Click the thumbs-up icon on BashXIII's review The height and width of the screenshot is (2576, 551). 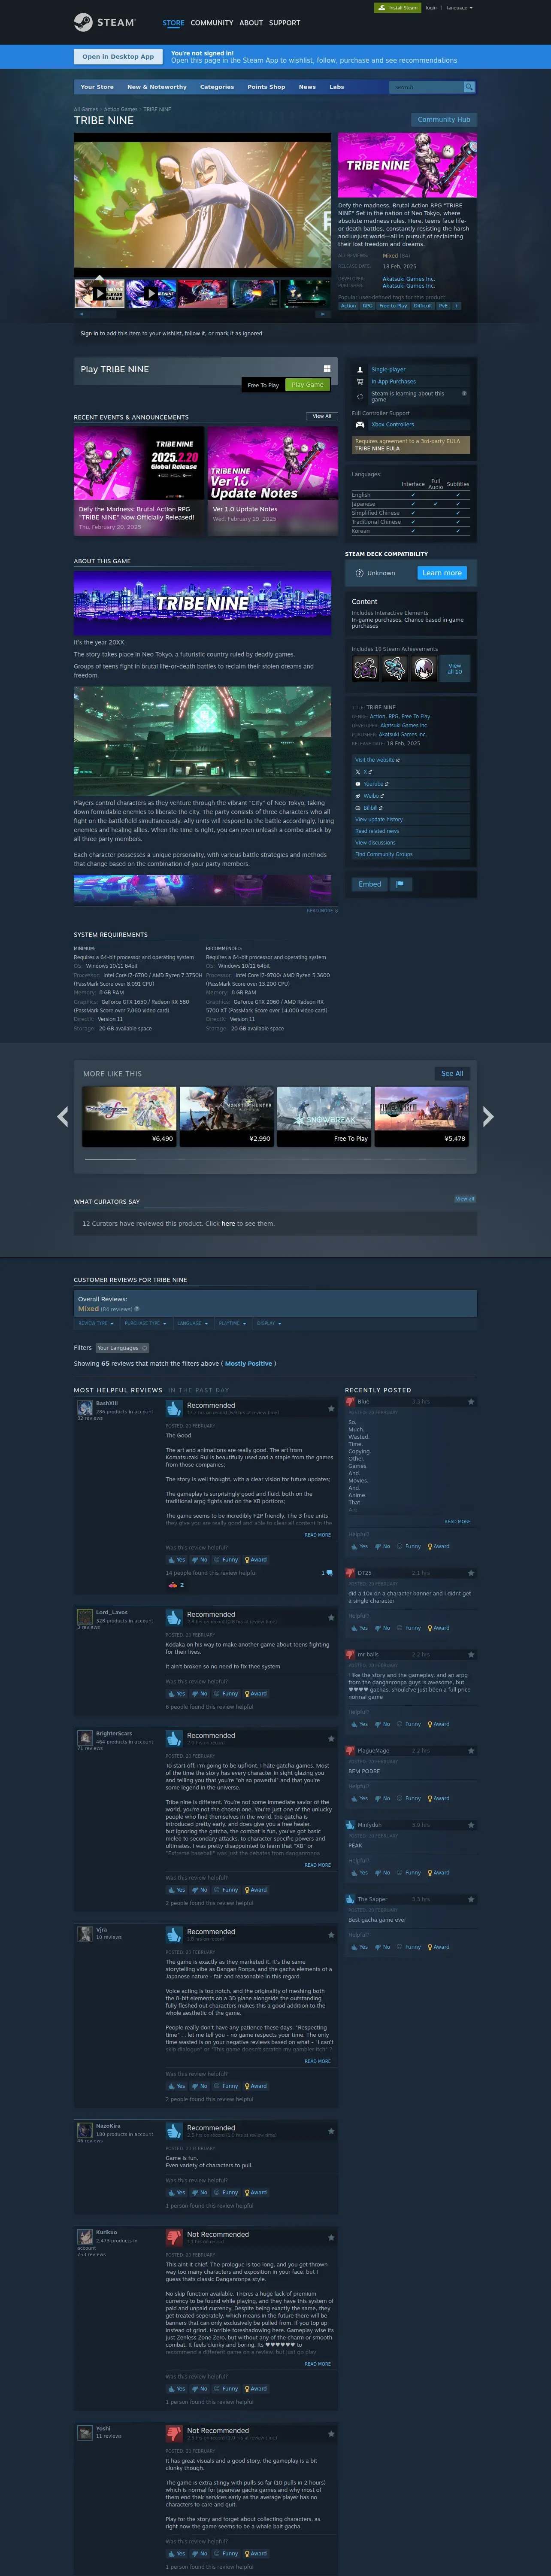point(174,1408)
